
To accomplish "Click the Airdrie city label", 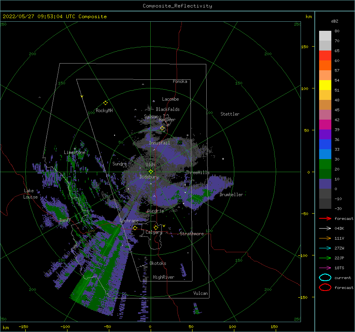I will point(155,211).
